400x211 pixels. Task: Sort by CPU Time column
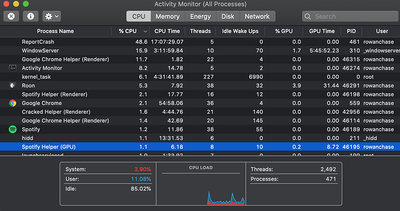point(167,31)
